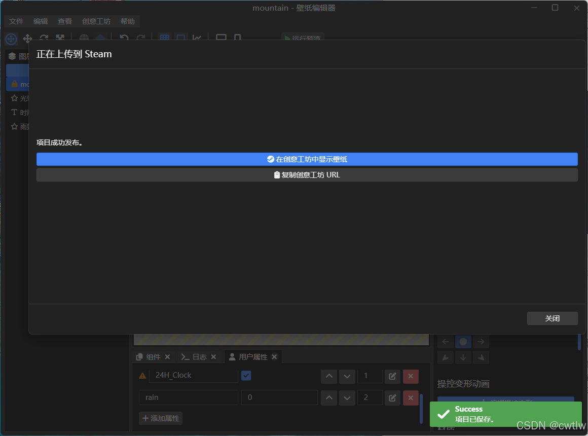This screenshot has height=436, width=588.
Task: Close the 用户属性 tab
Action: (x=275, y=357)
